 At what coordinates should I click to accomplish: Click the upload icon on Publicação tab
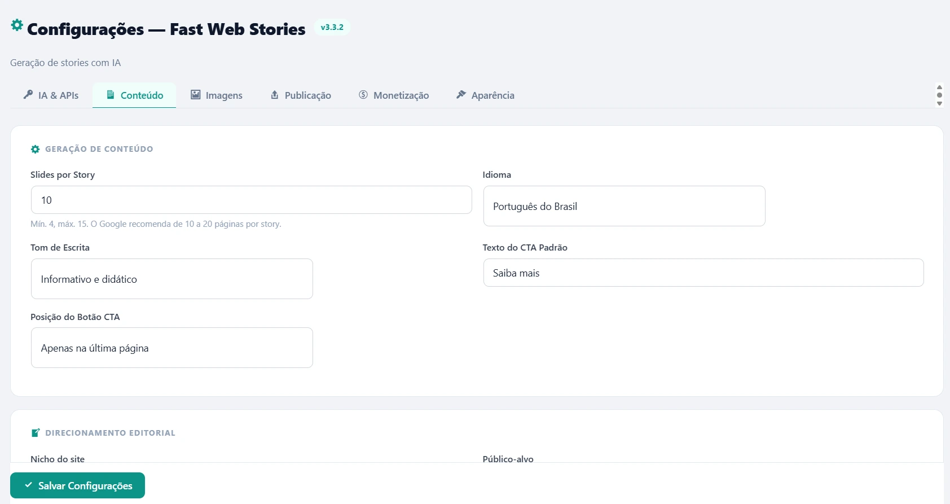coord(275,94)
